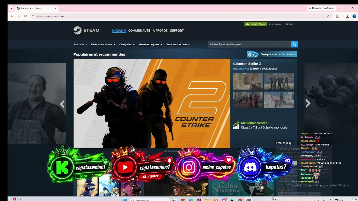Open the COMMUNAUTÉ section
The height and width of the screenshot is (201, 358).
[x=139, y=31]
